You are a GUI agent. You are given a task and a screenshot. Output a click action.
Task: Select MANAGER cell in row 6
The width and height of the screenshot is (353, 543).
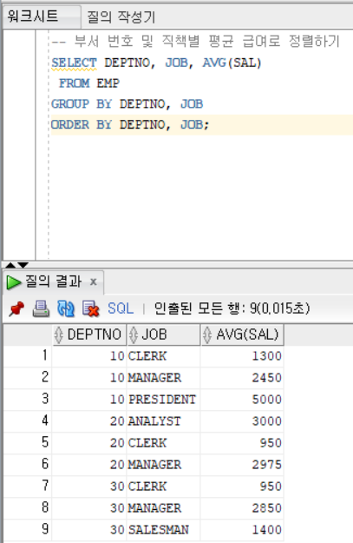164,465
